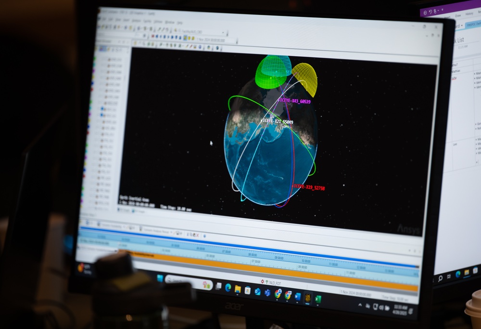
Task: Click the green sensor dome on the globe
Action: click(271, 73)
